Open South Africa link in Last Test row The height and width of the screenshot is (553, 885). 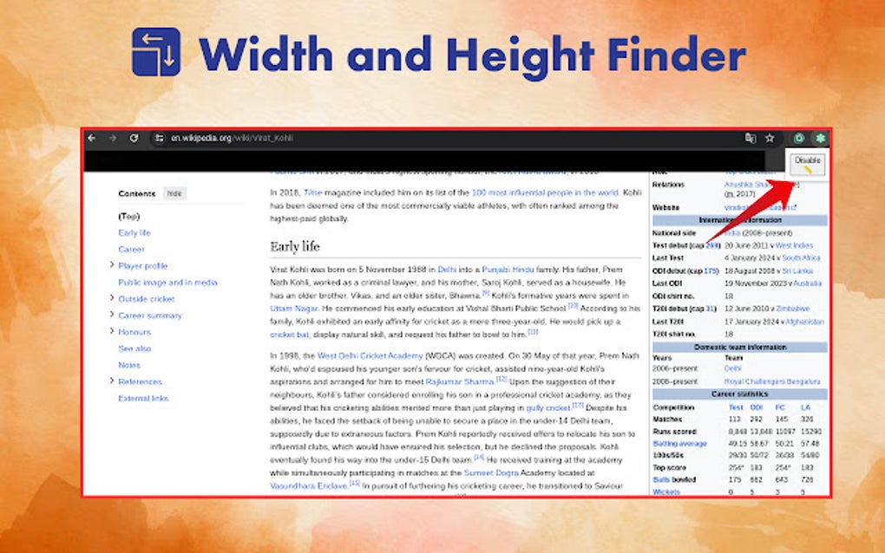point(802,257)
